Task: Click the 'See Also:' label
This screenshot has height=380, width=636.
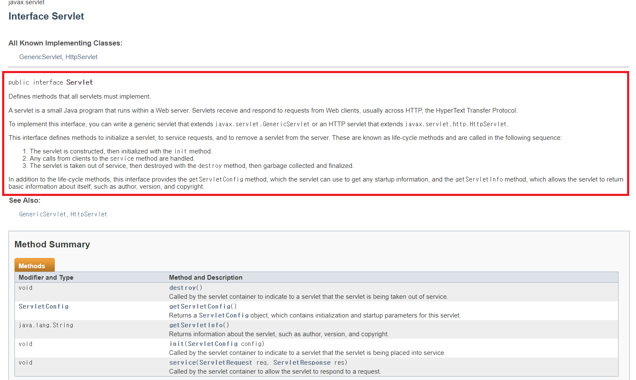Action: [25, 200]
